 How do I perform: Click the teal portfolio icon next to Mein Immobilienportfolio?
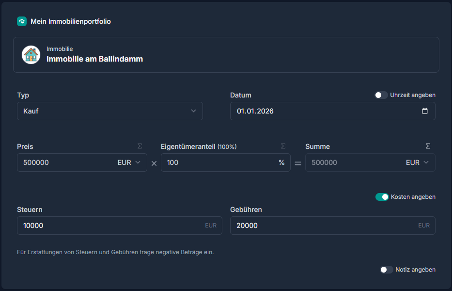click(x=21, y=21)
